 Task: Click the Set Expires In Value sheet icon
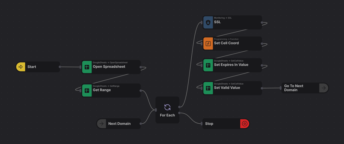(x=208, y=65)
